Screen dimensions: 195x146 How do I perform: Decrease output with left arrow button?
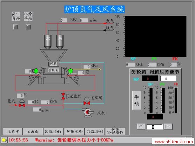[141, 127]
